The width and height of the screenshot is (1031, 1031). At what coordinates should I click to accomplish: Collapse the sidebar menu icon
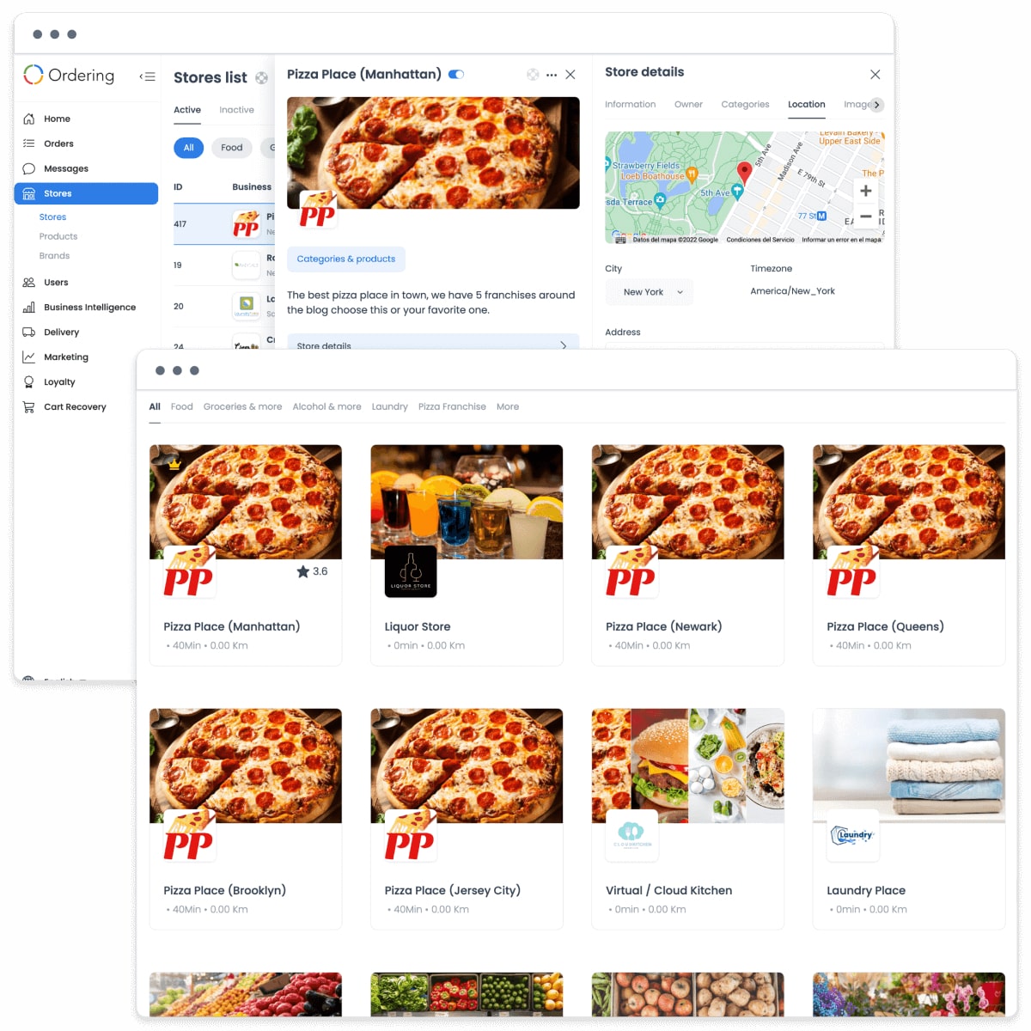tap(148, 76)
